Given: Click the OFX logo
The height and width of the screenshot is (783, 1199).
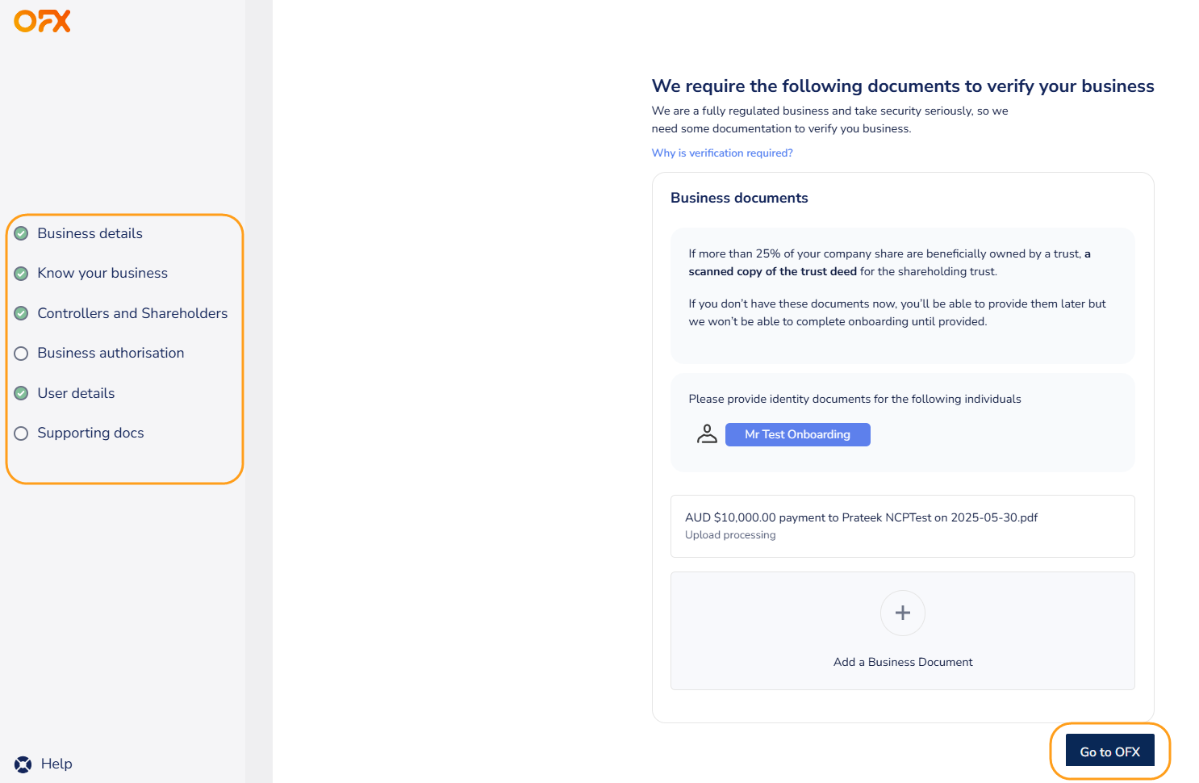Looking at the screenshot, I should [43, 21].
